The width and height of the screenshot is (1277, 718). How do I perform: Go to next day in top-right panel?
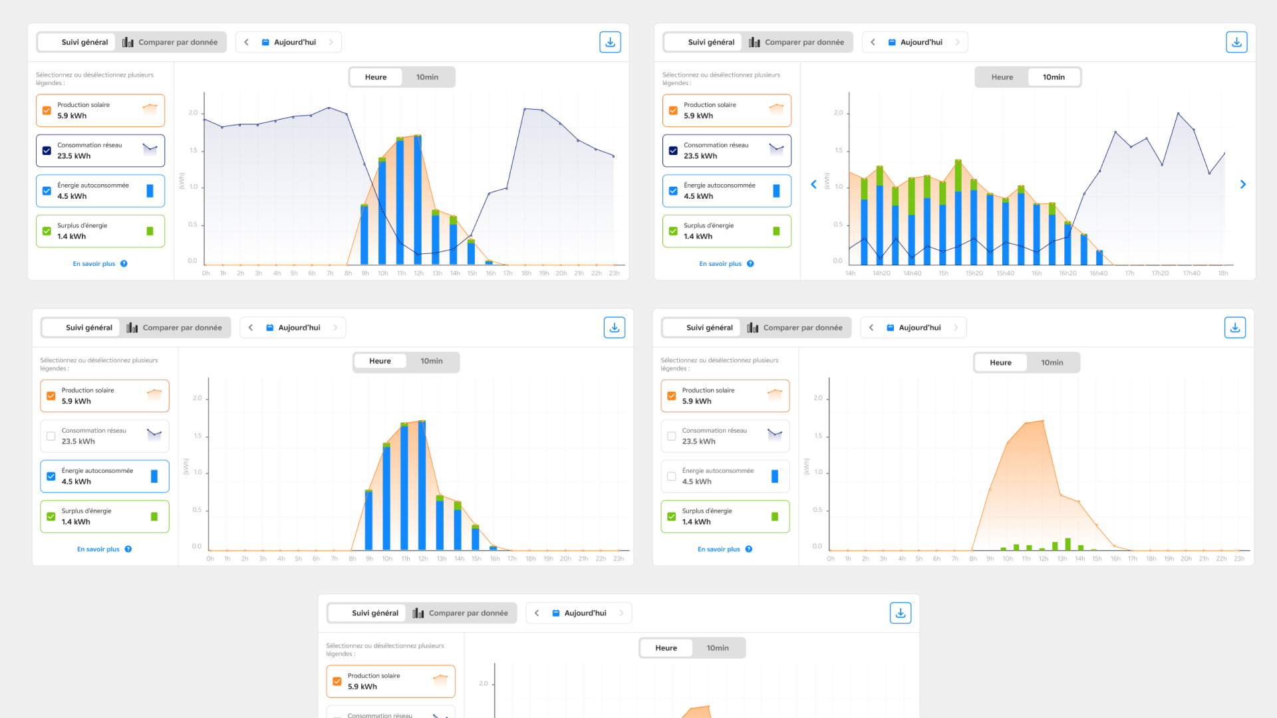point(958,42)
